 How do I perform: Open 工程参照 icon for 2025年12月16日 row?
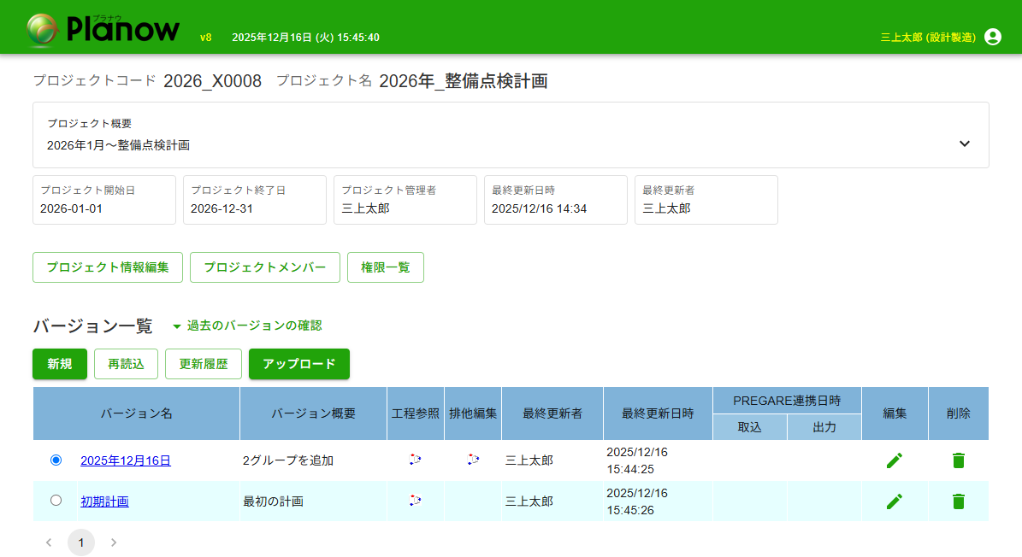tap(415, 460)
